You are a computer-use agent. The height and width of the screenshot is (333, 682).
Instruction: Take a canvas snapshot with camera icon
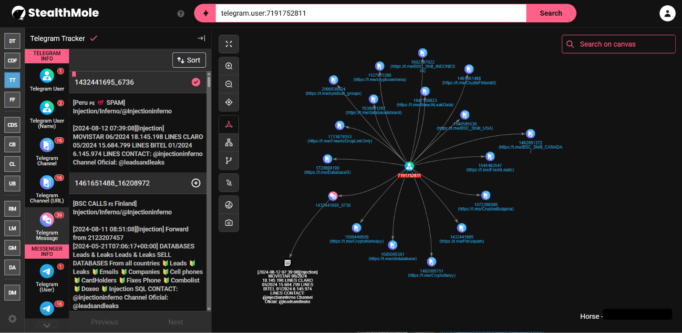[229, 222]
